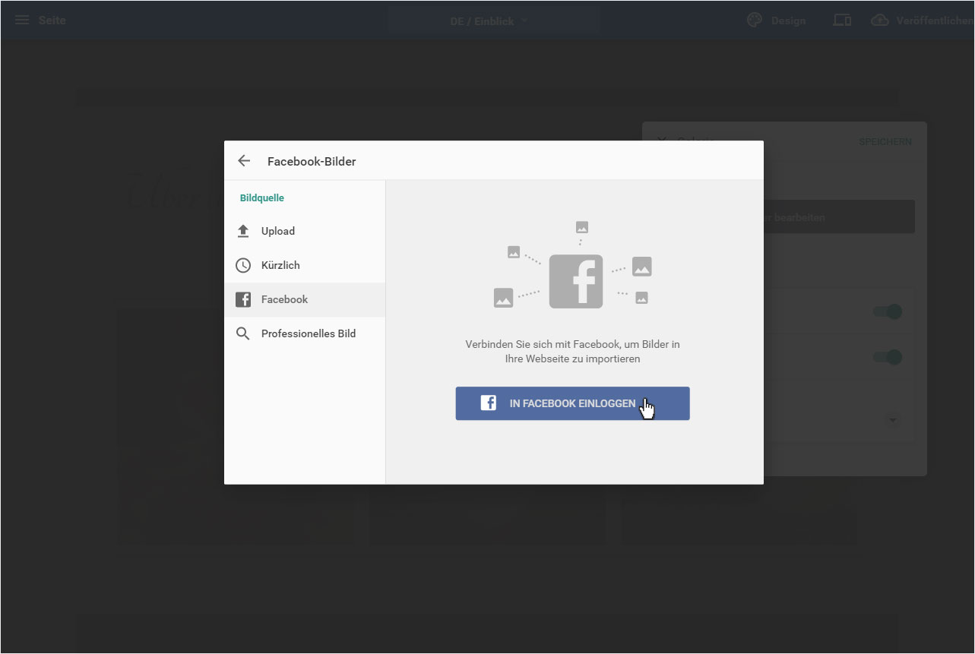Viewport: 975px width, 654px height.
Task: Click the clock icon beside Kürzlich
Action: point(243,265)
